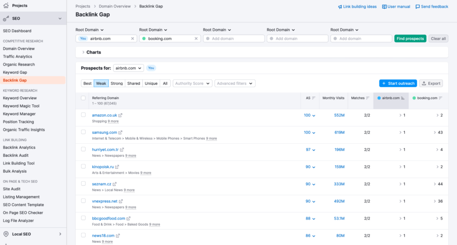Click User manual book icon
457x245 pixels.
(x=384, y=7)
